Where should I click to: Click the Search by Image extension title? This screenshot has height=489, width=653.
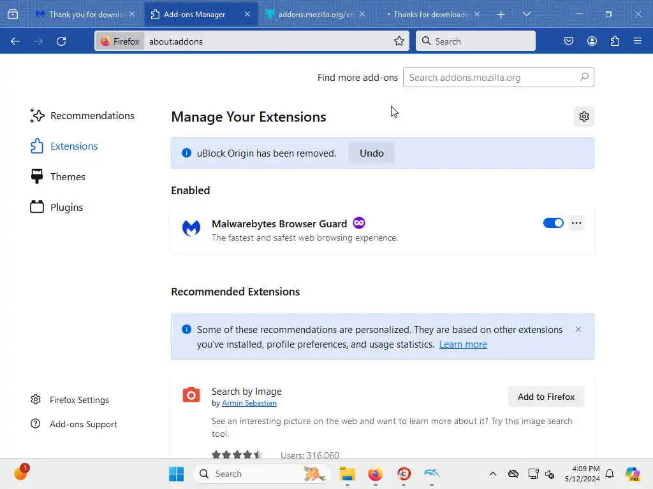(x=247, y=392)
